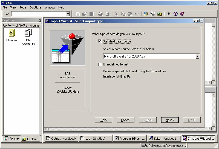Click the New document toolbar icon

(x=78, y=14)
